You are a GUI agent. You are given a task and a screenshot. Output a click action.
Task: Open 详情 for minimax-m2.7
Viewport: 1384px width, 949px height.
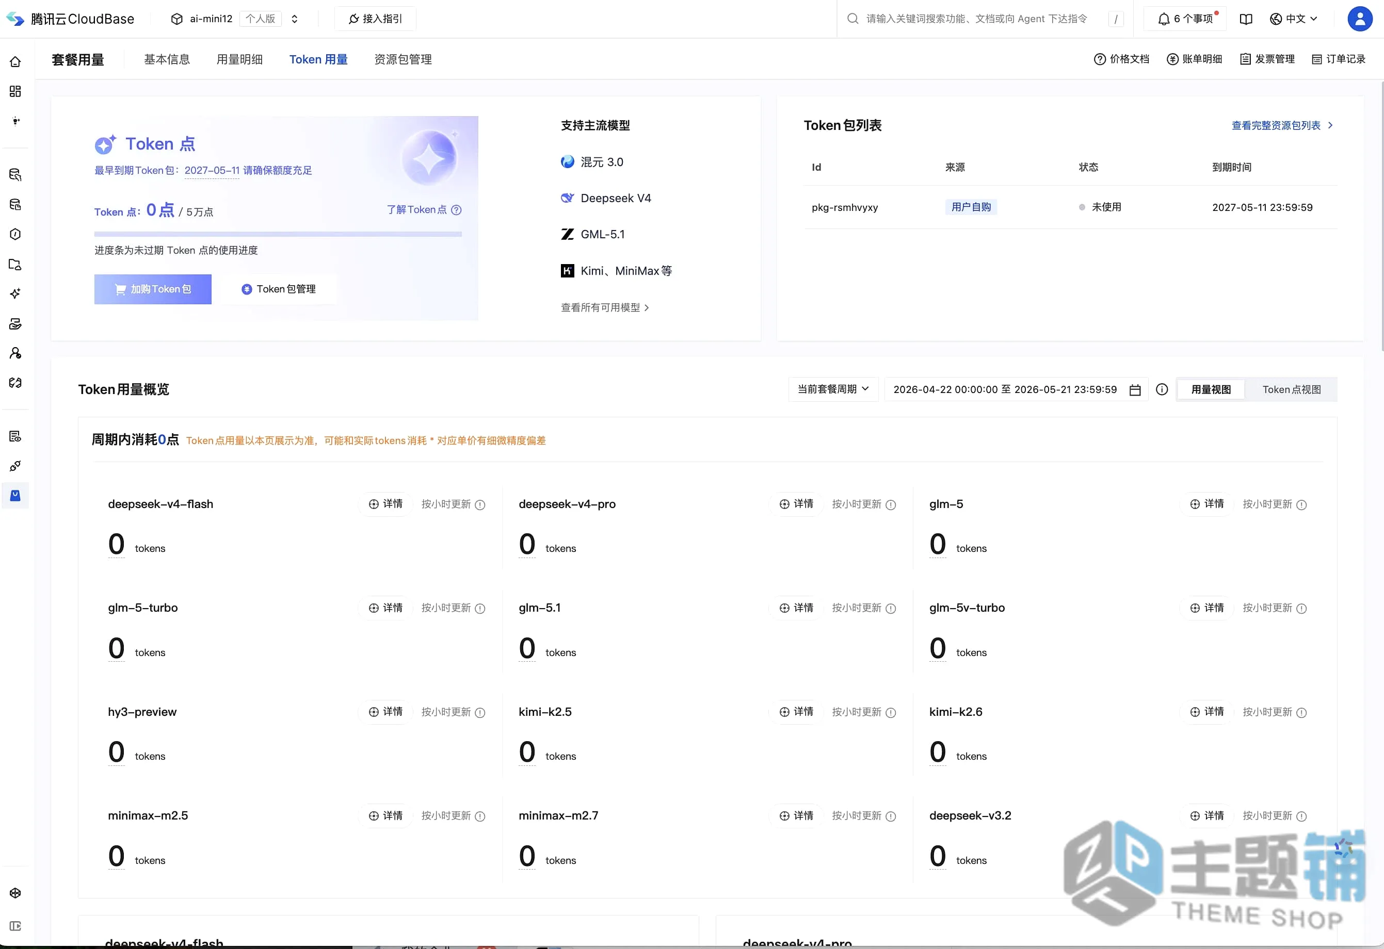[796, 816]
